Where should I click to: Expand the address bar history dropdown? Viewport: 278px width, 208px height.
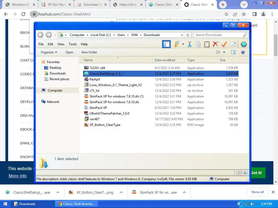pos(182,35)
